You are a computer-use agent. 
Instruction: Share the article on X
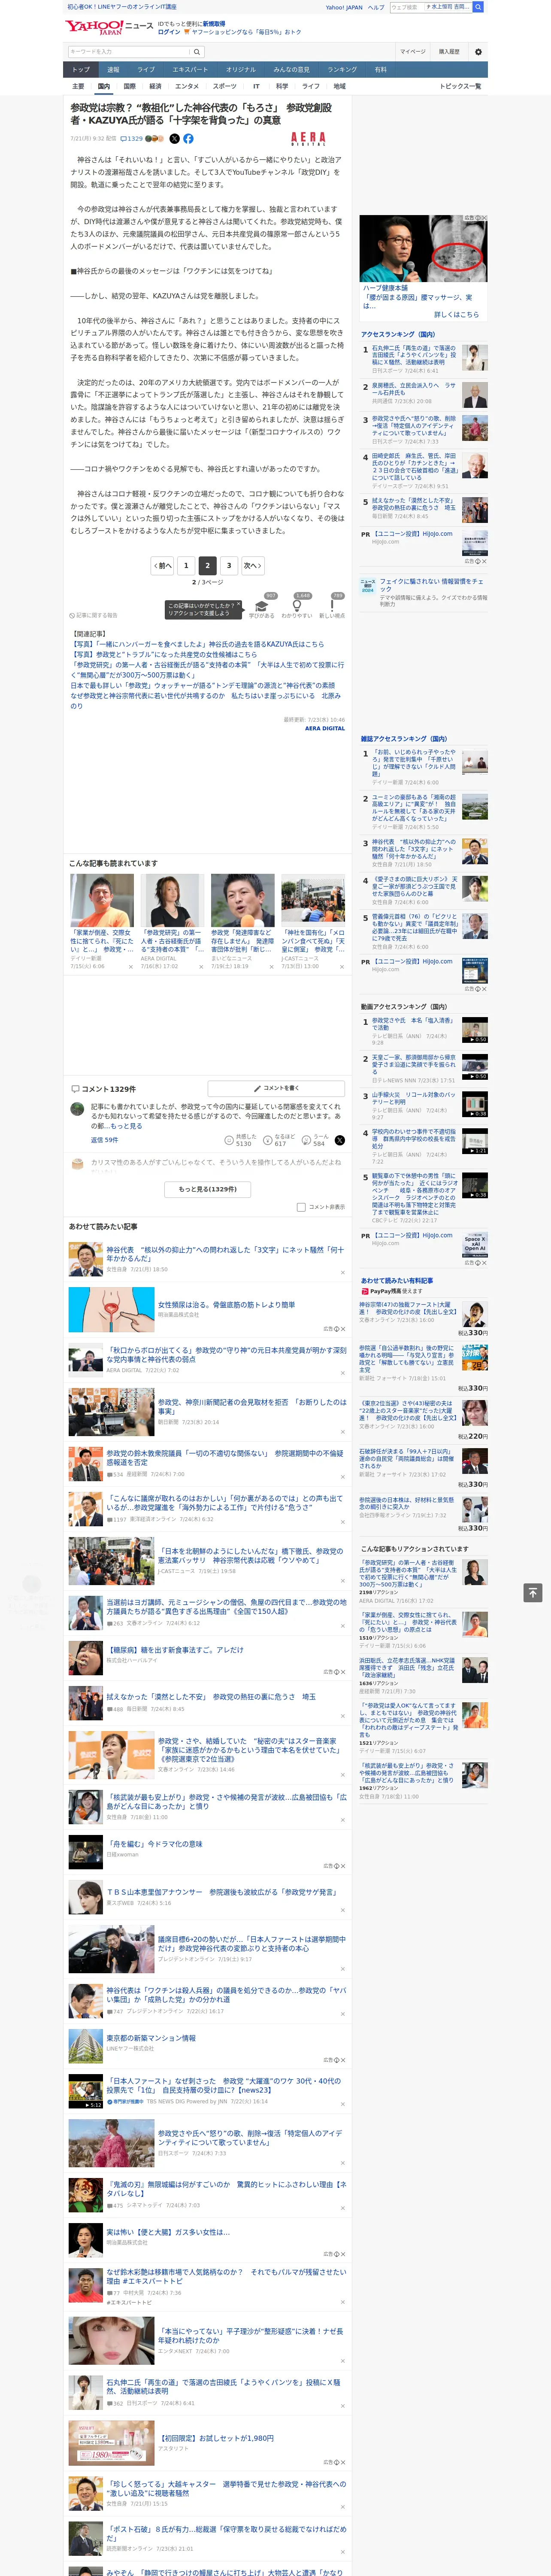pyautogui.click(x=174, y=139)
